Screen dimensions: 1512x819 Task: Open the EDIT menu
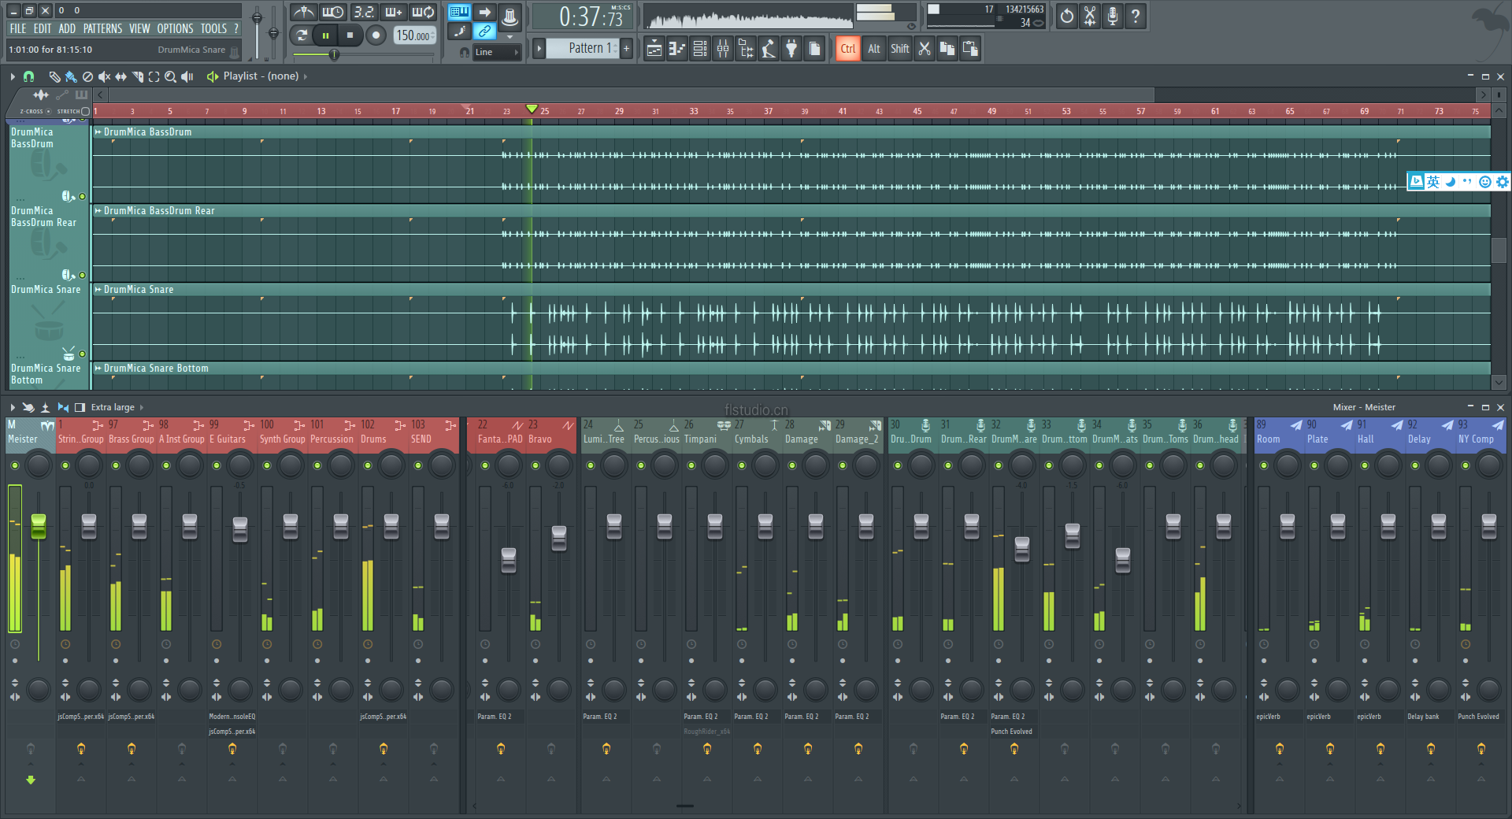[42, 28]
